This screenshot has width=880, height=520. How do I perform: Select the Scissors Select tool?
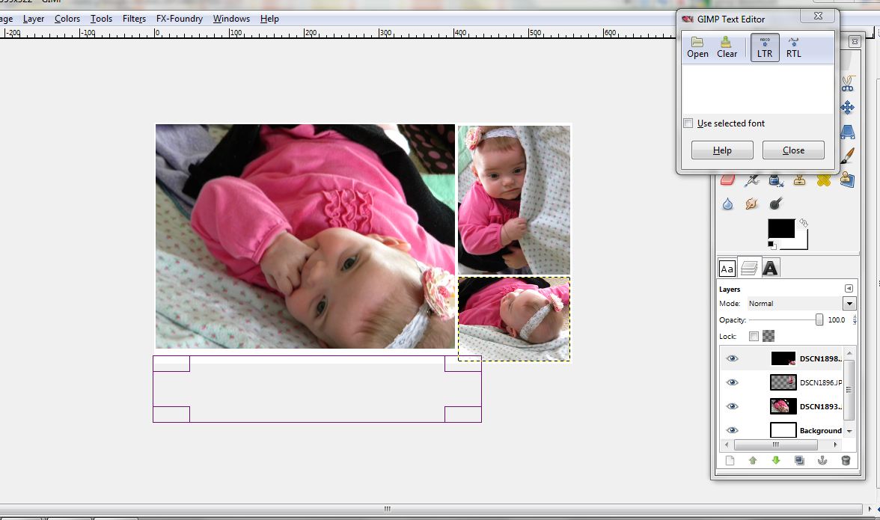pyautogui.click(x=847, y=84)
